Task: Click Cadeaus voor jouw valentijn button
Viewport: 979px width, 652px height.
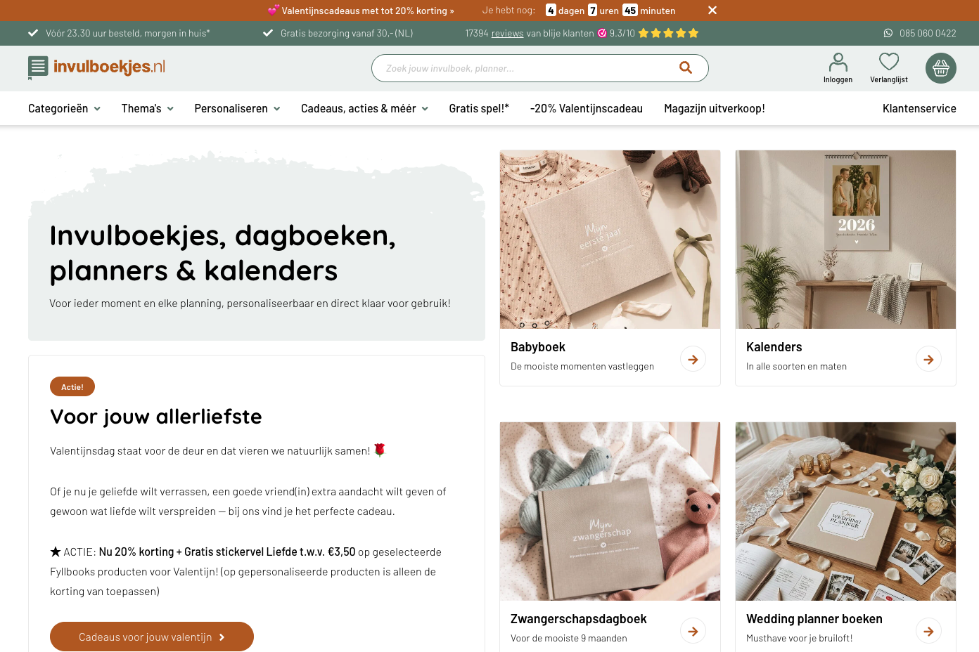Action: [x=152, y=637]
